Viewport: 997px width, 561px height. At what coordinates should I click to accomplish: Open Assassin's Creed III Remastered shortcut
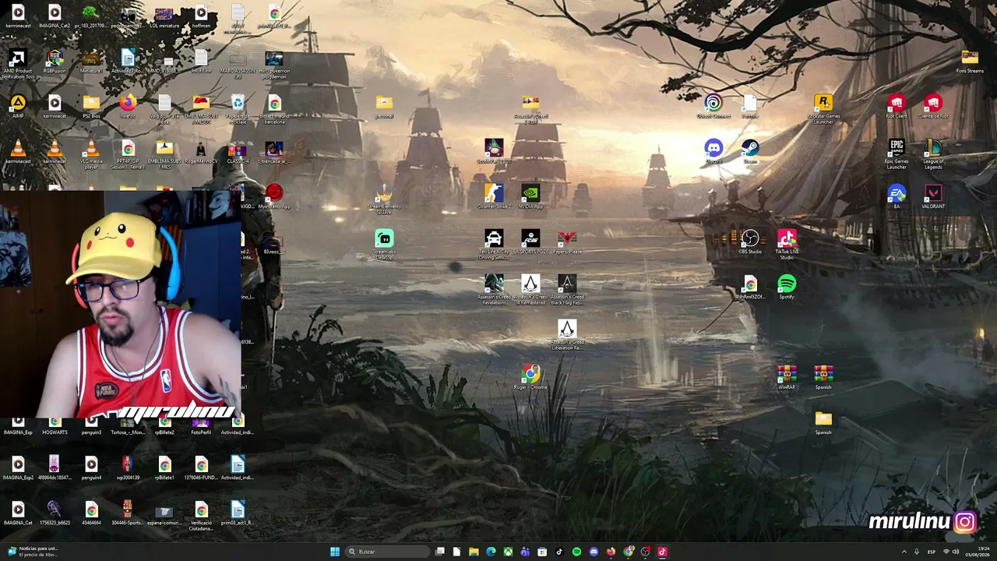coord(530,289)
